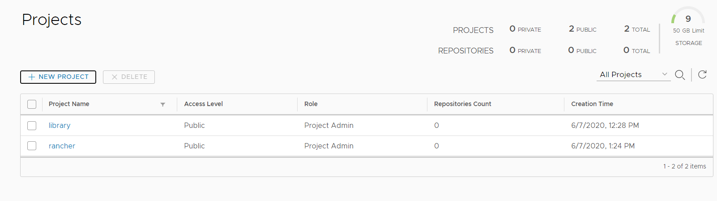This screenshot has width=717, height=201.
Task: Toggle the select-all header checkbox
Action: pyautogui.click(x=32, y=104)
